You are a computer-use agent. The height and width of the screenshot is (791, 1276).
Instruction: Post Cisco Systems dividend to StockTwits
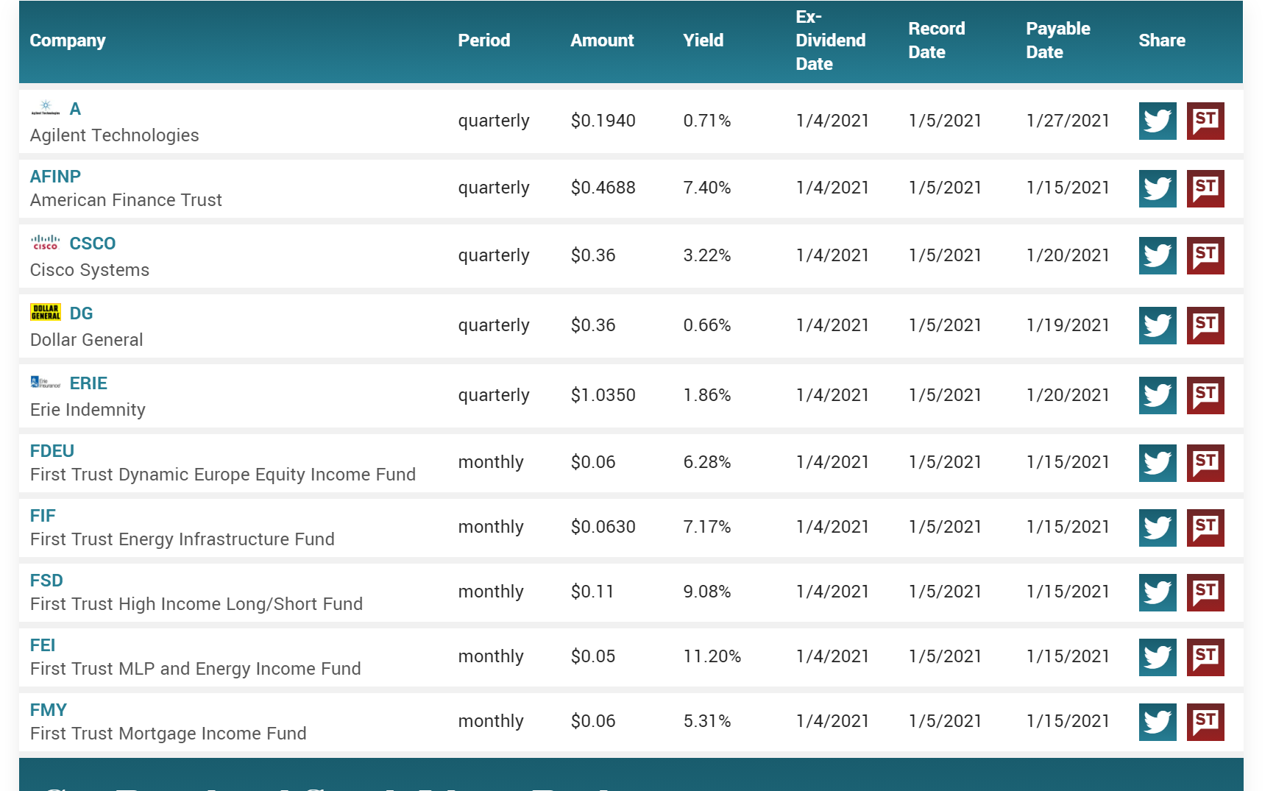coord(1205,255)
